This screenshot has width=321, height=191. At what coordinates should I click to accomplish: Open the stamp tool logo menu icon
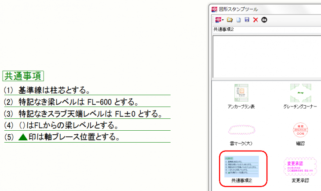218,20
